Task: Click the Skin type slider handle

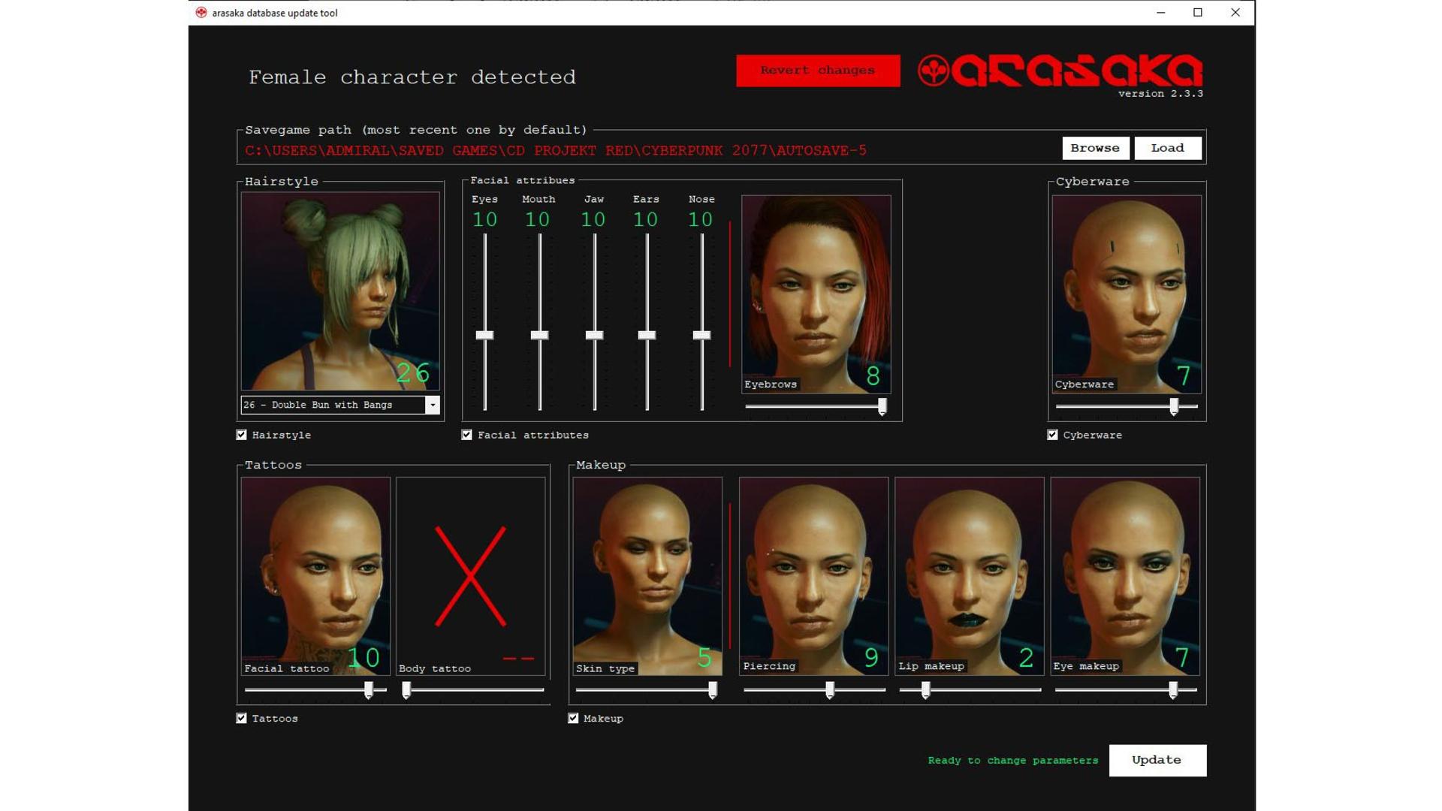Action: point(713,690)
